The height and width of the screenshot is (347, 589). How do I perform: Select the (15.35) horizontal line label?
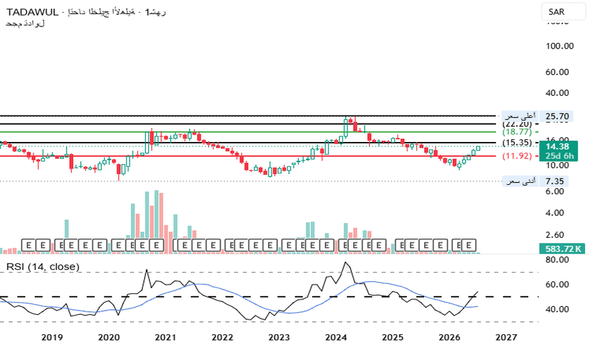tap(517, 143)
